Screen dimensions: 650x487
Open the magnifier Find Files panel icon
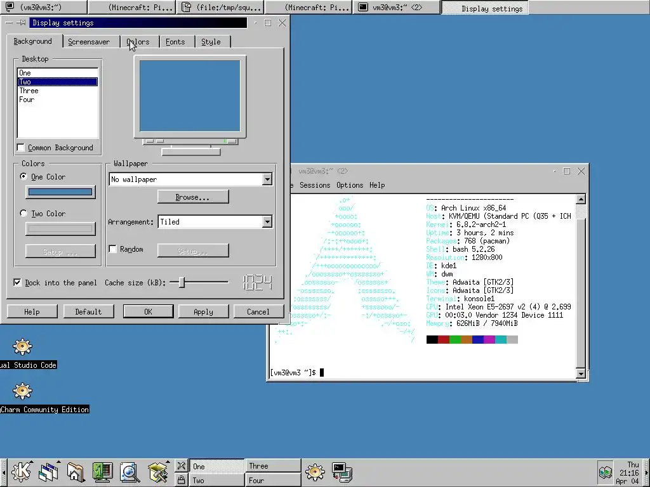[129, 472]
